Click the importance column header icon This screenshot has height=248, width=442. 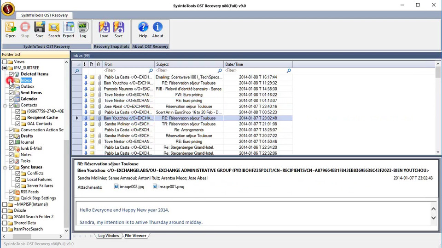84,64
